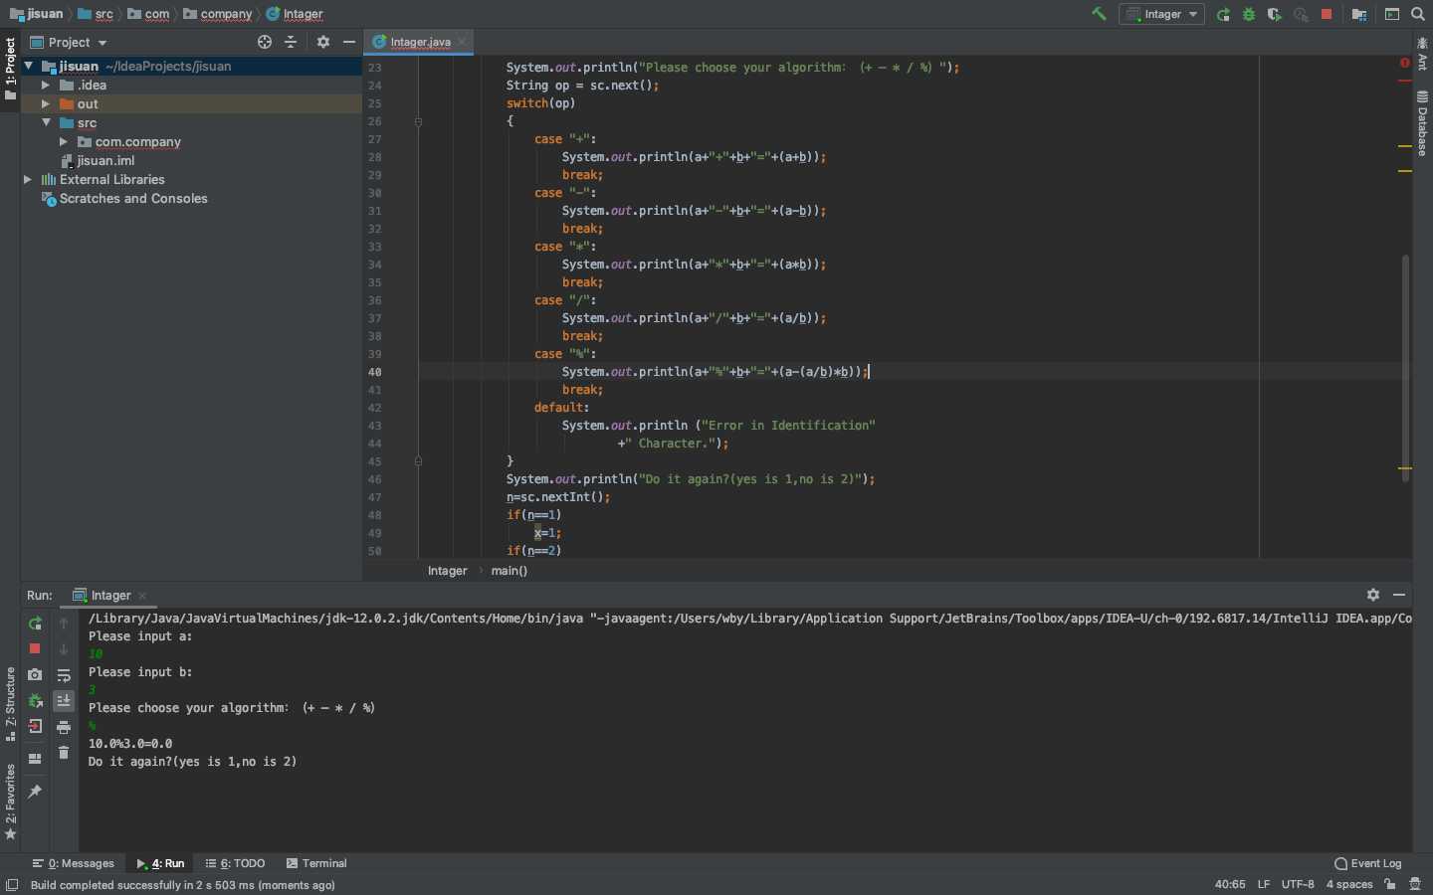The height and width of the screenshot is (895, 1433).
Task: Open Project panel gear options
Action: 323,42
